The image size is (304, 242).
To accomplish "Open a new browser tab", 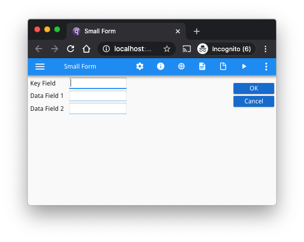I will click(x=197, y=31).
